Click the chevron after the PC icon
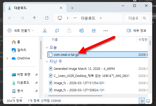This screenshot has height=106, width=156. (x=68, y=18)
